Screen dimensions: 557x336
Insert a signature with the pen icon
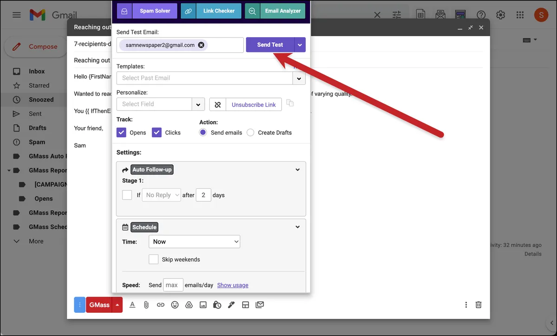click(x=231, y=305)
